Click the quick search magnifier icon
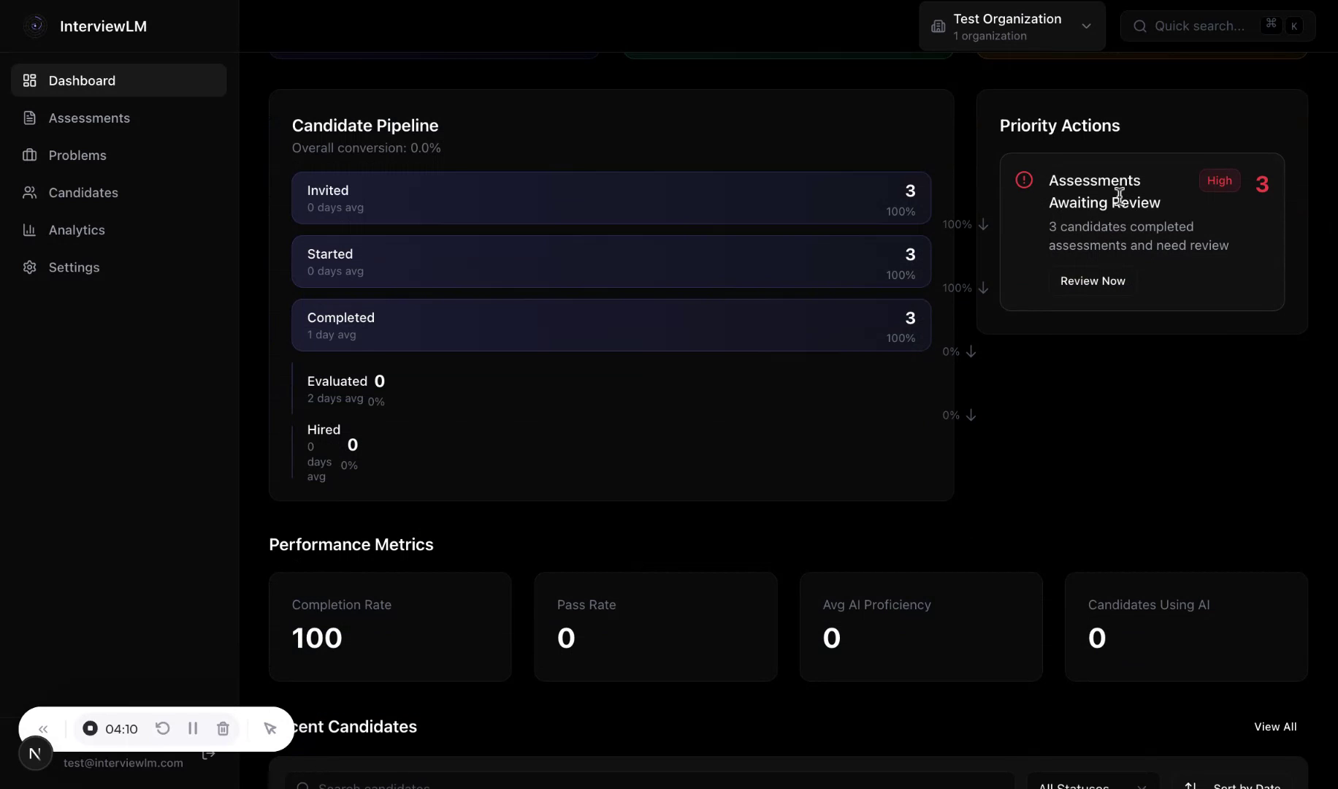 click(x=1140, y=26)
